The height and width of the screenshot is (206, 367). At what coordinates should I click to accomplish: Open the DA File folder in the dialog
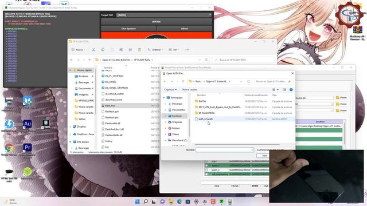point(202,101)
